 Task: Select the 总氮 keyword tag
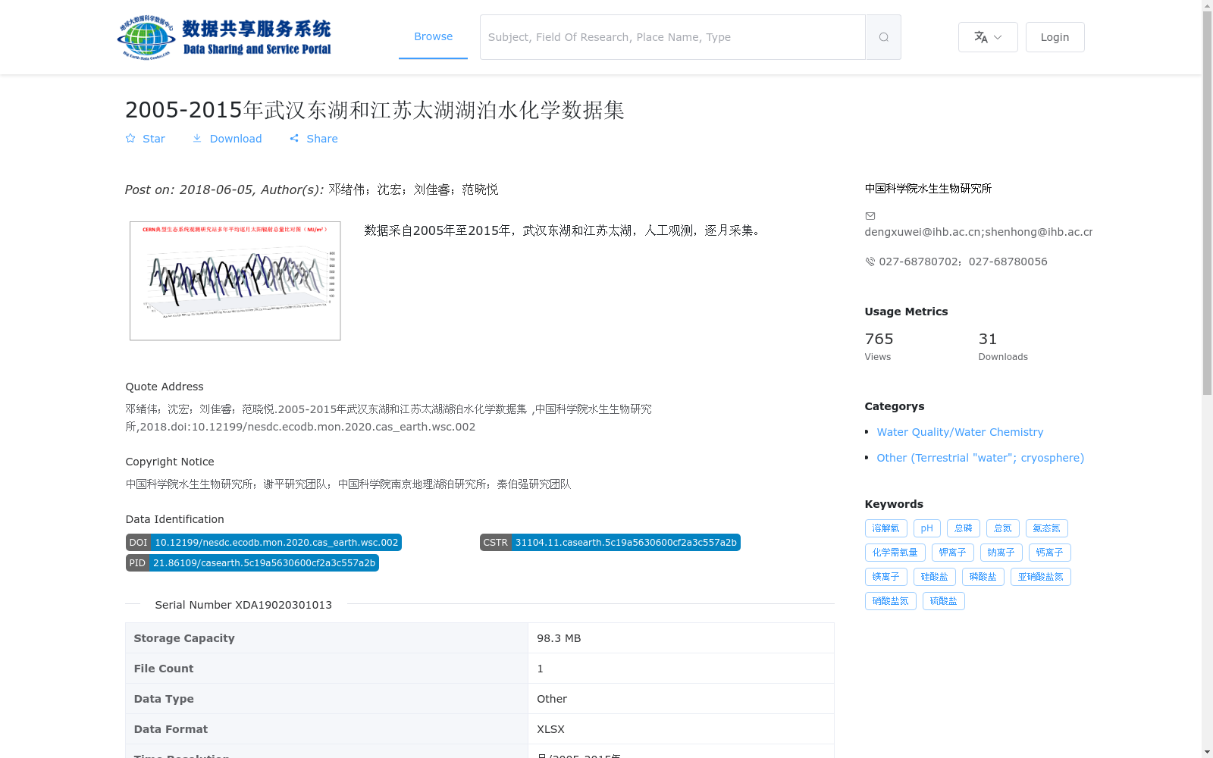pos(1002,528)
